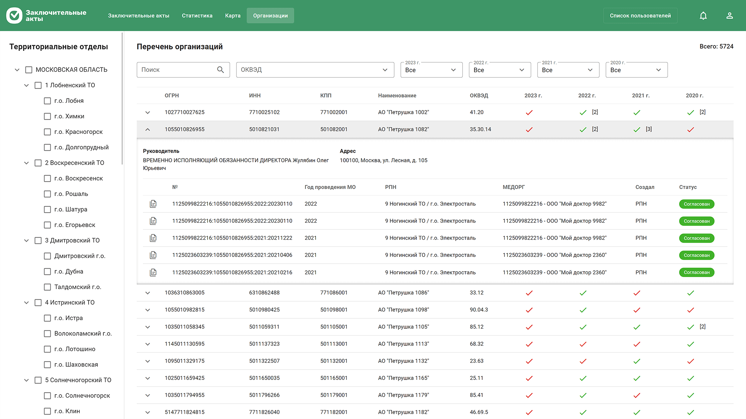This screenshot has width=746, height=419.
Task: Collapse the 5 Солнечногорский ТО tree node
Action: (26, 380)
